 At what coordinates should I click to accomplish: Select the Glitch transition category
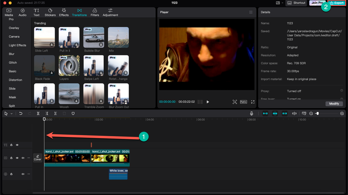coord(13,62)
